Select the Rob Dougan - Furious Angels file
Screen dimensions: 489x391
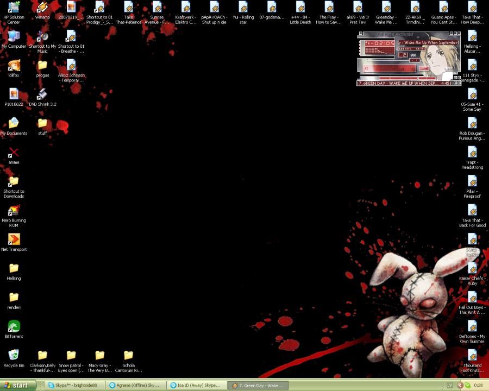click(x=472, y=129)
